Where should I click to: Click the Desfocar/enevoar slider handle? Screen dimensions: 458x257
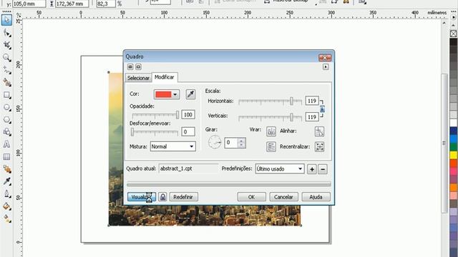tap(132, 132)
